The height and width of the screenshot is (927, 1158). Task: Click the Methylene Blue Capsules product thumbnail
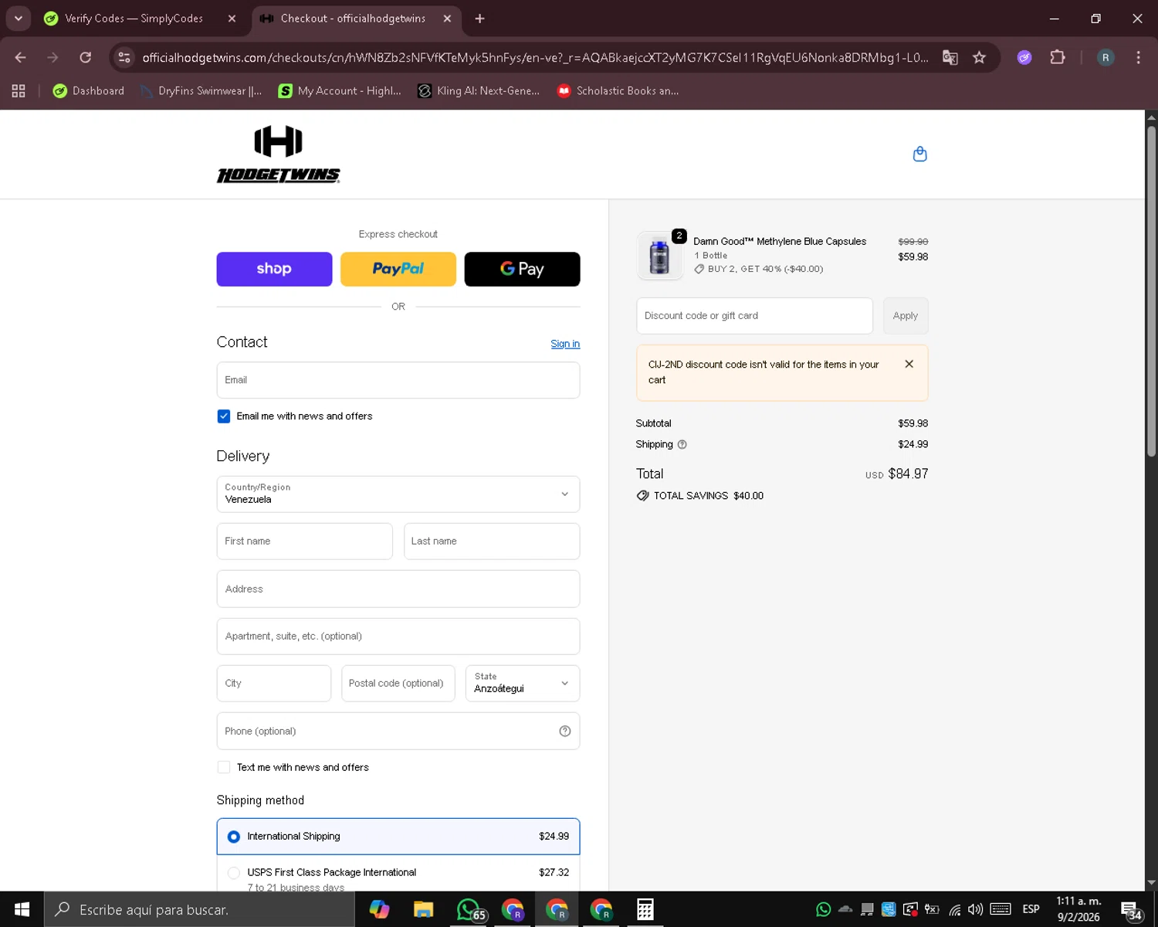pos(659,256)
